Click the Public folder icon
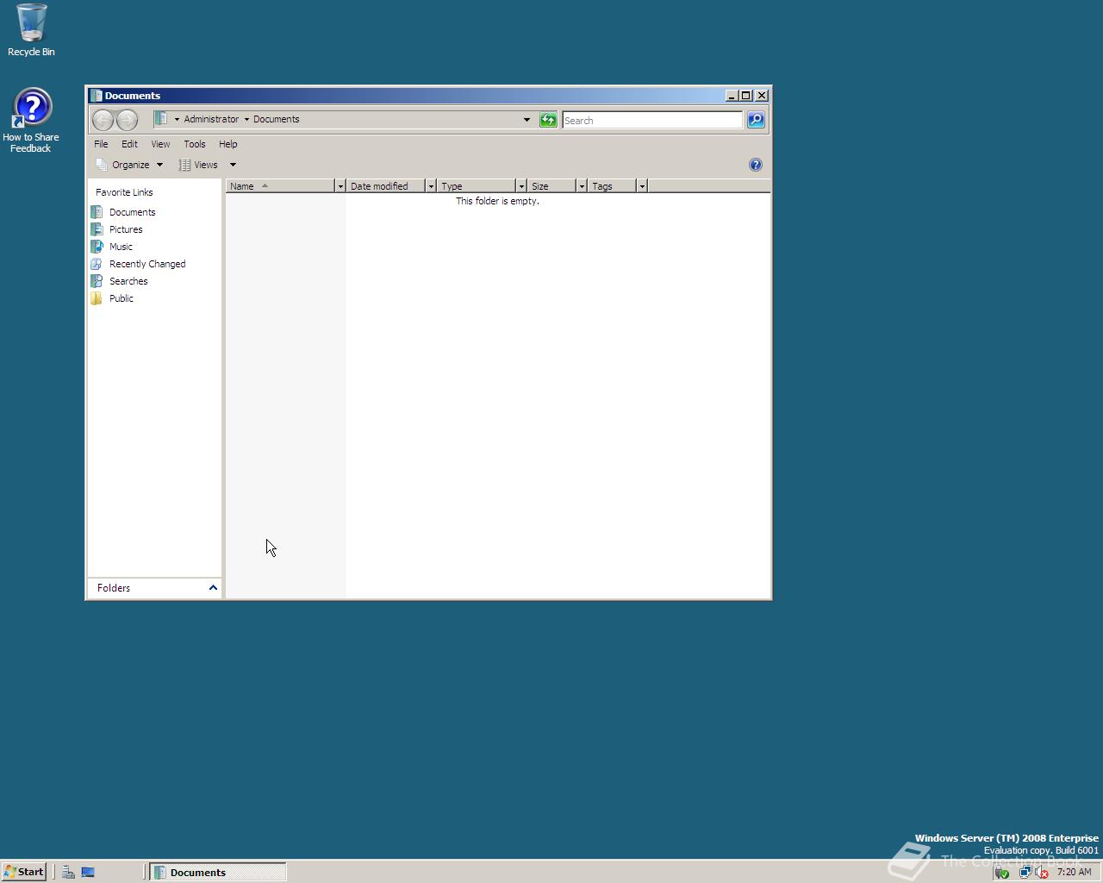 97,298
